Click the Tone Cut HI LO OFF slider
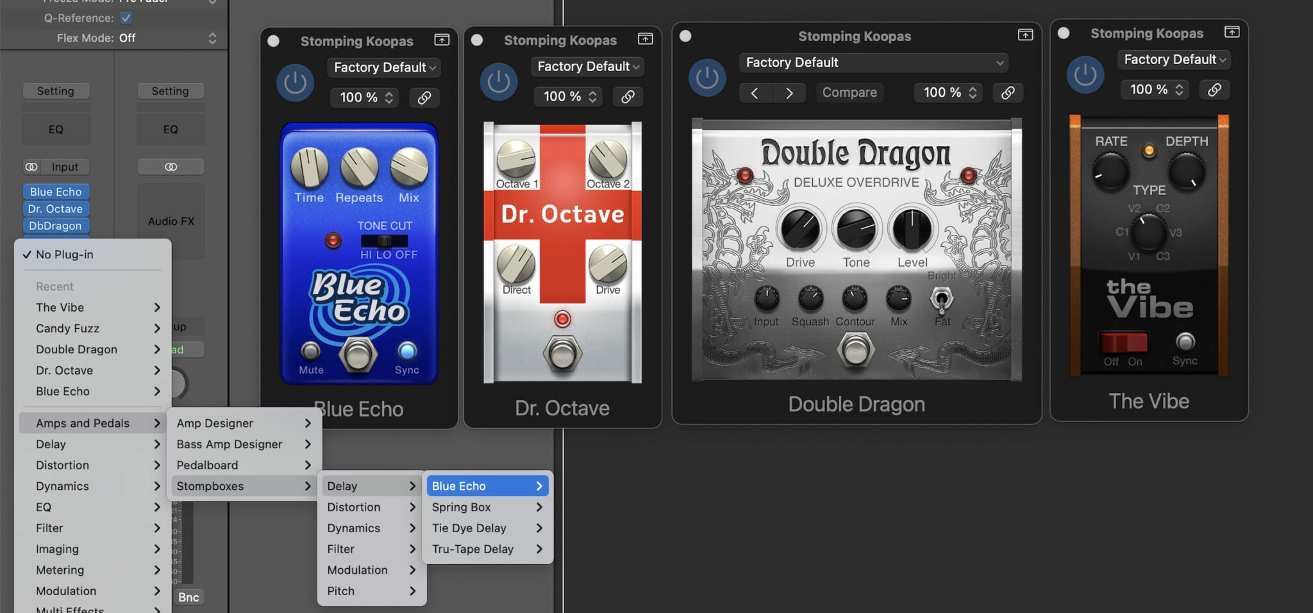The height and width of the screenshot is (613, 1313). coord(384,241)
